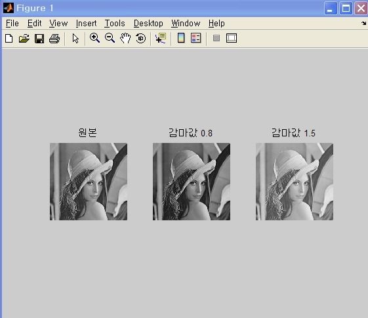Open the File menu
The height and width of the screenshot is (318, 368).
[x=12, y=23]
